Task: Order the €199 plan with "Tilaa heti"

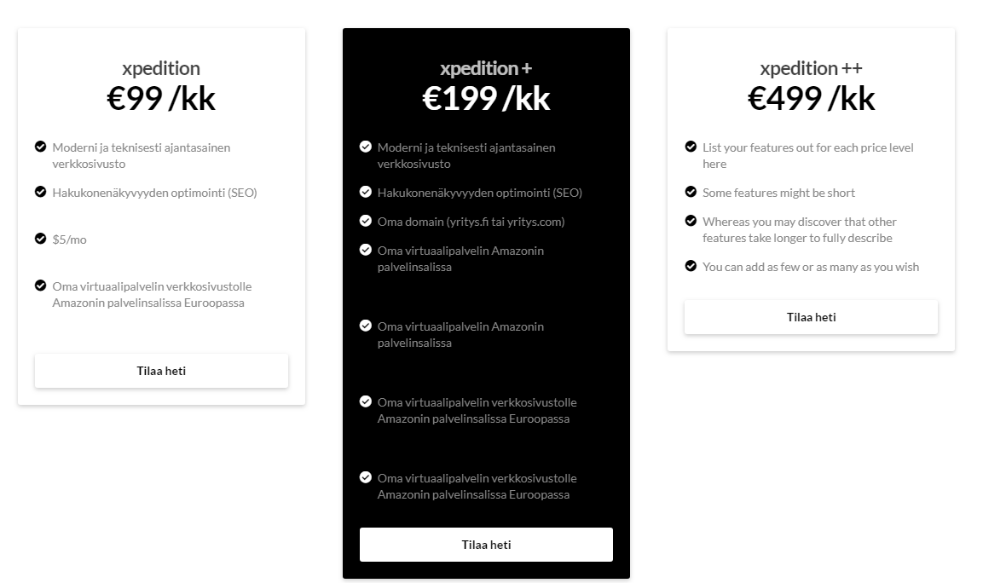Action: [486, 545]
